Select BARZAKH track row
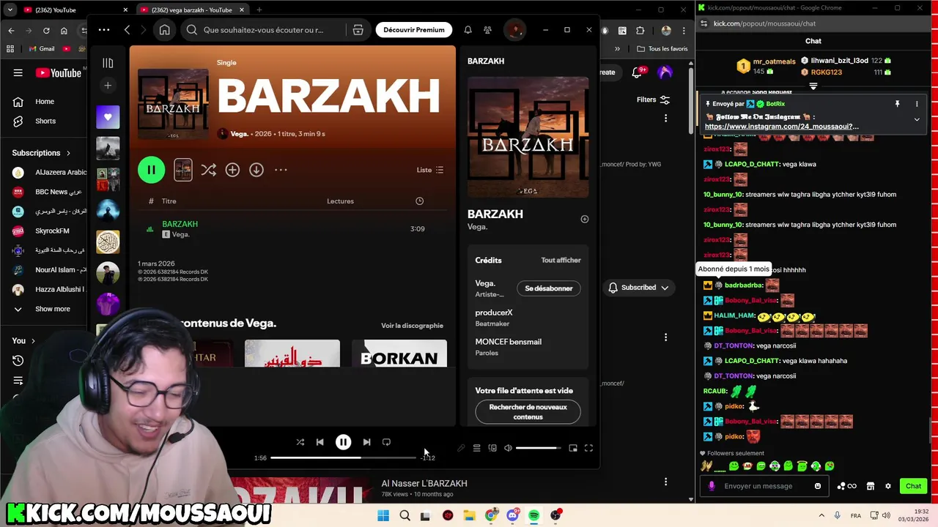 (292, 229)
